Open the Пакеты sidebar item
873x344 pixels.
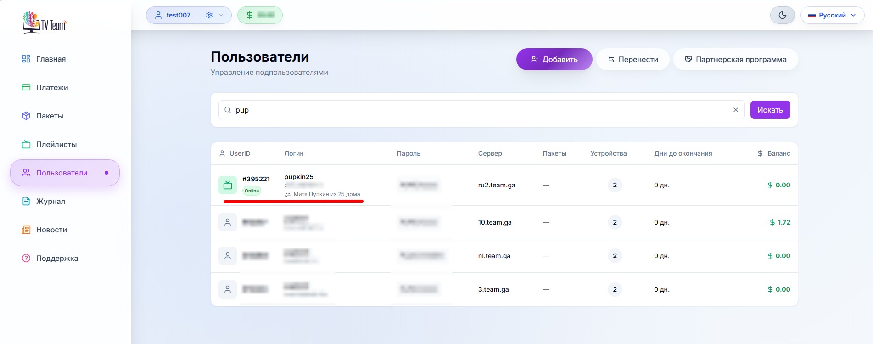[x=50, y=116]
